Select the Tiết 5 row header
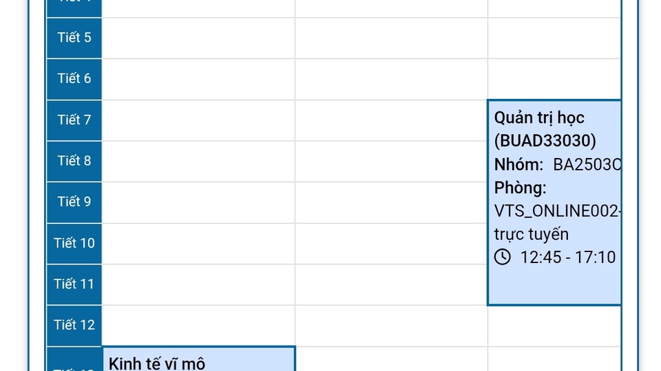 coord(74,38)
